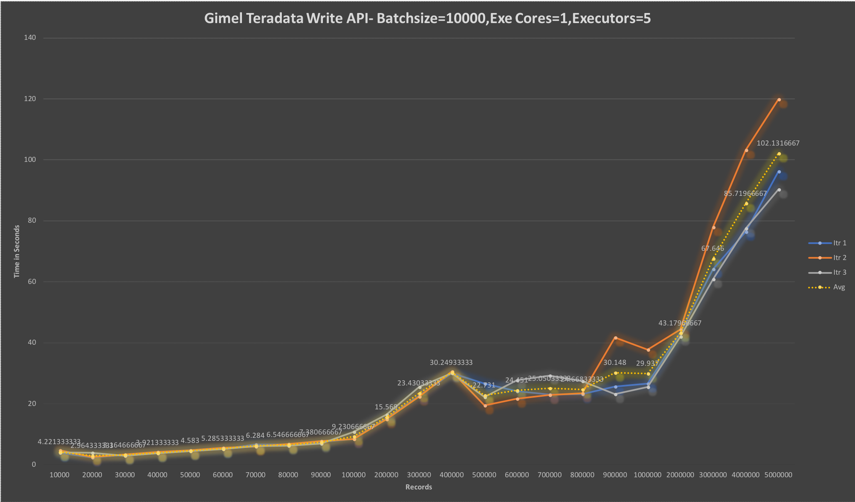Click the 15.569 data label
855x502 pixels.
tap(386, 407)
